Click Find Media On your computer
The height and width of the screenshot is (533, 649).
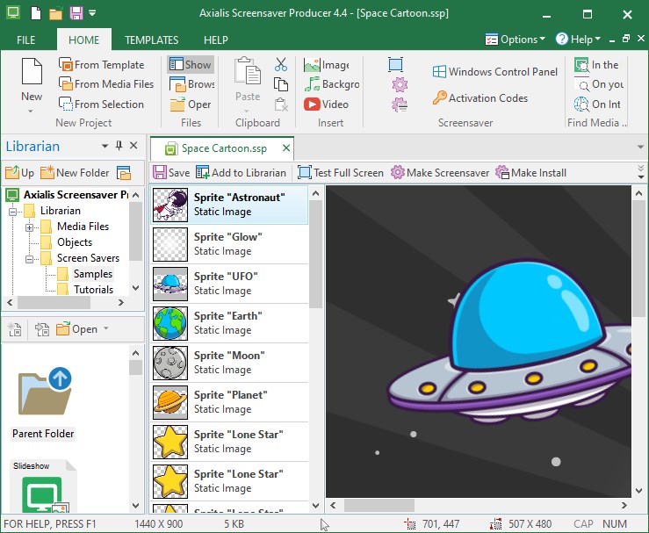(599, 84)
